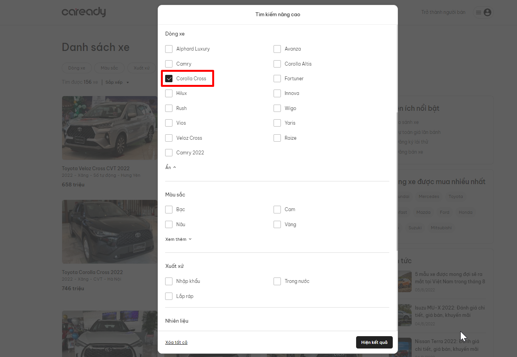Check the Nhập khẩu origin option
The width and height of the screenshot is (517, 357).
click(169, 281)
